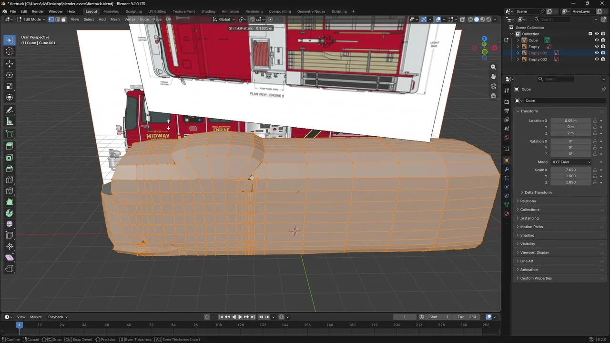This screenshot has height=343, width=610.
Task: Open the Render menu
Action: click(x=38, y=11)
